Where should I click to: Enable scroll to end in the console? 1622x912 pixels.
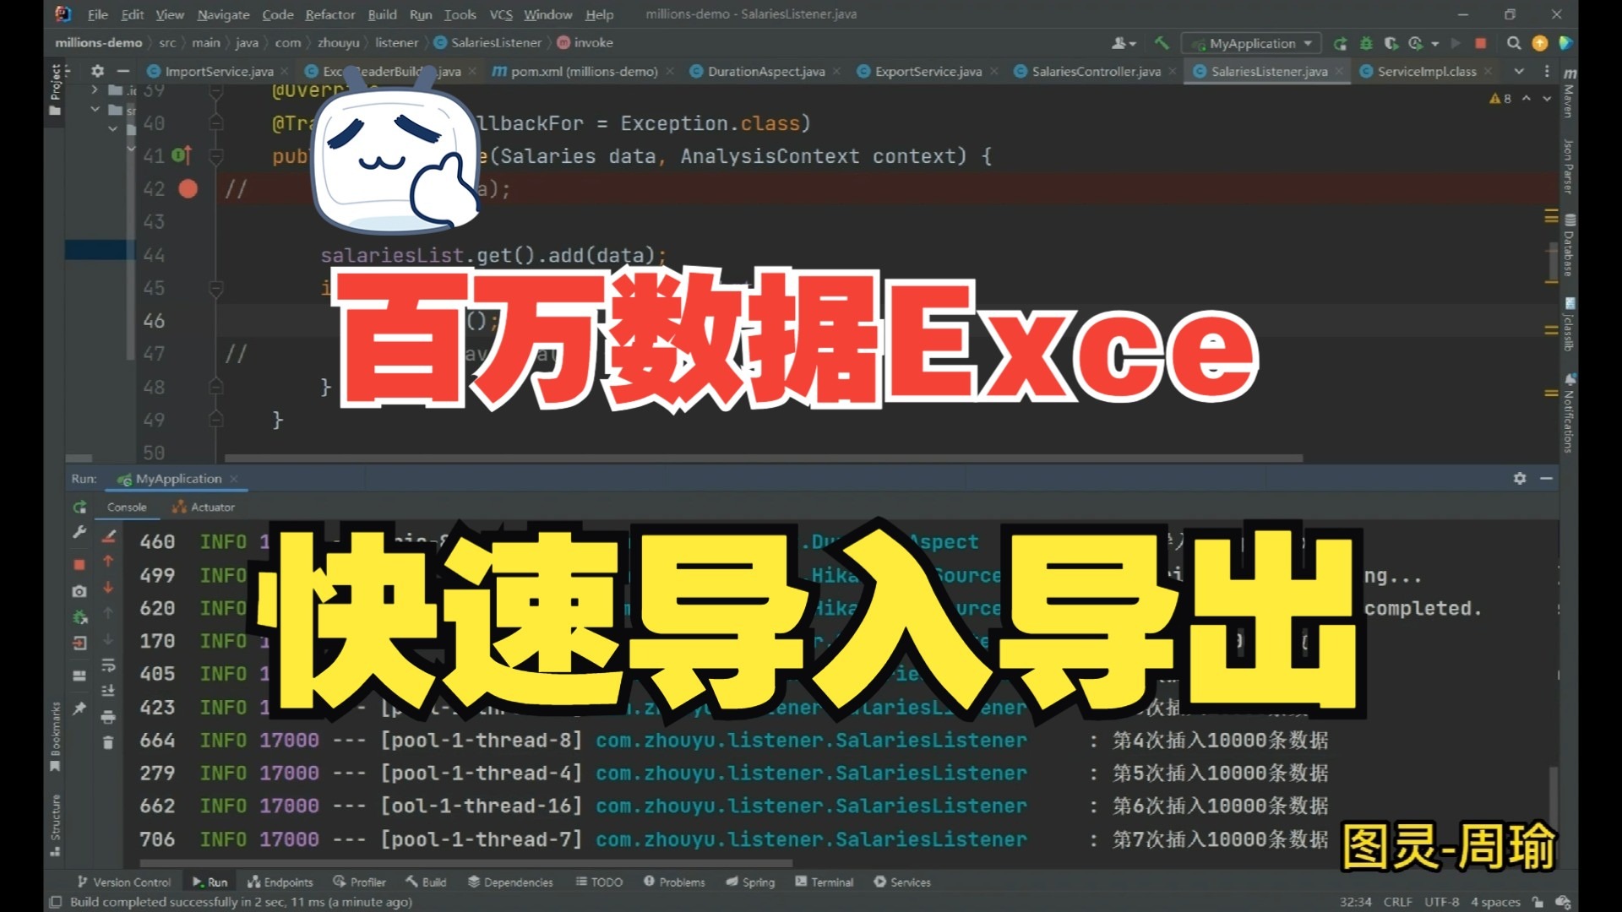pyautogui.click(x=108, y=691)
